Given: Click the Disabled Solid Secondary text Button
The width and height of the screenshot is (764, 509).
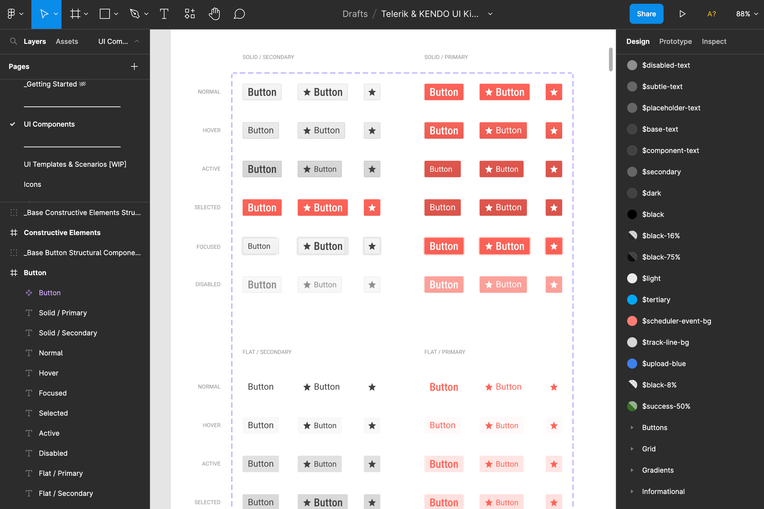Looking at the screenshot, I should tap(262, 285).
